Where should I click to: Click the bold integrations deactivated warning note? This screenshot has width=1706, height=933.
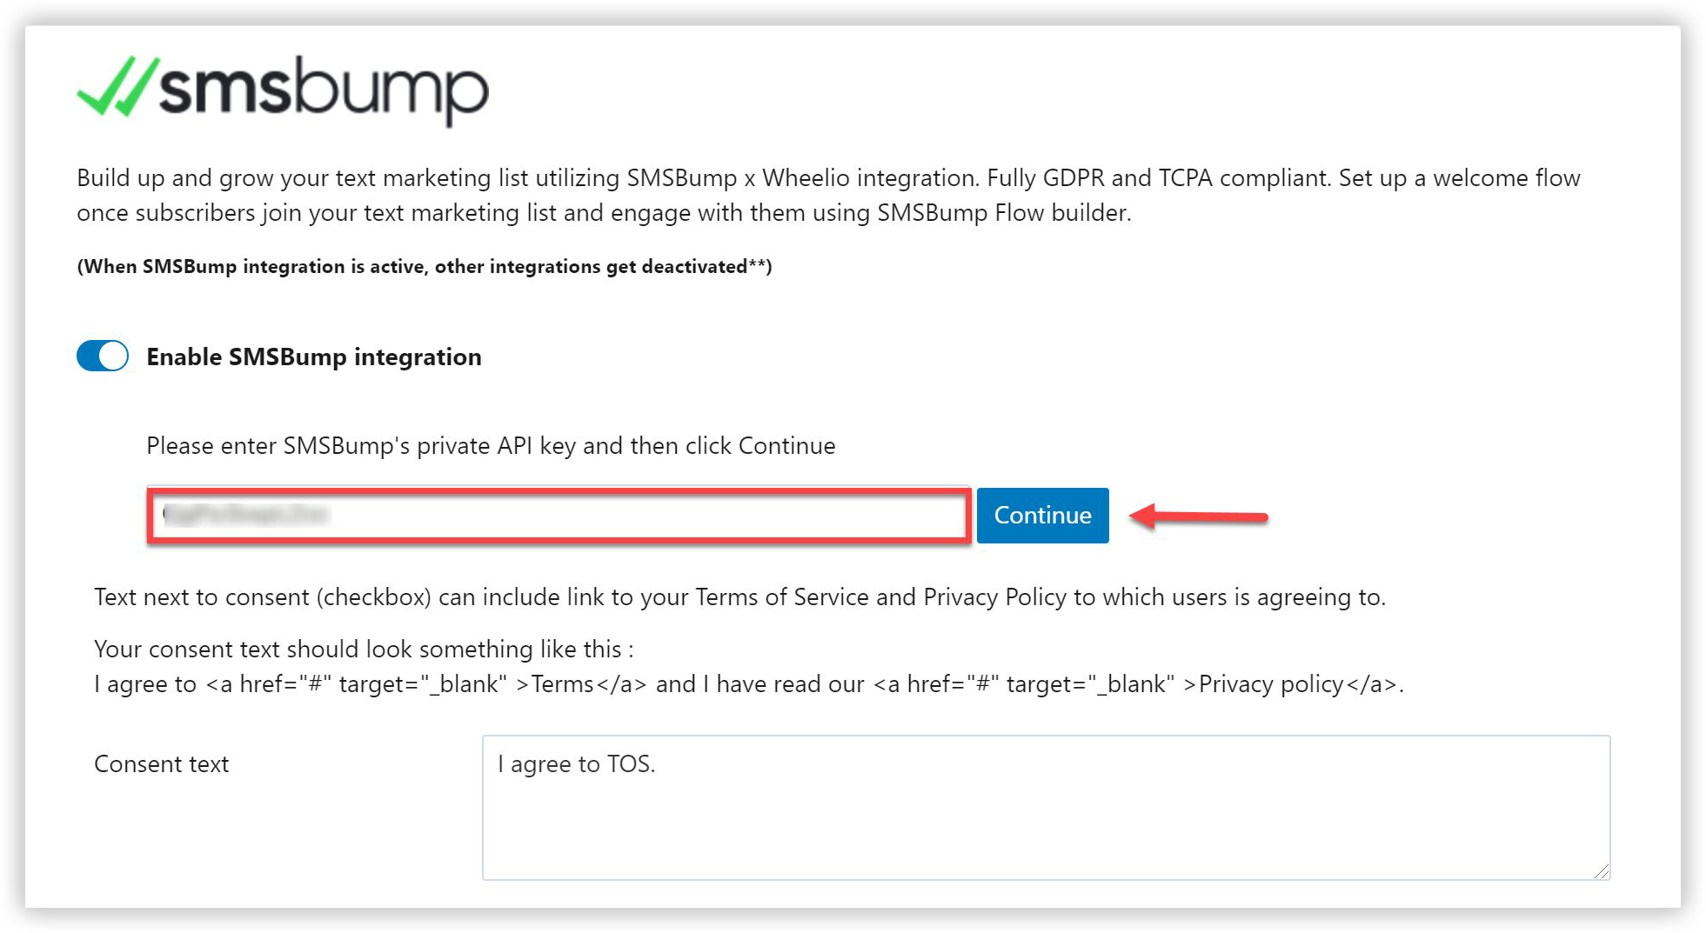click(425, 266)
